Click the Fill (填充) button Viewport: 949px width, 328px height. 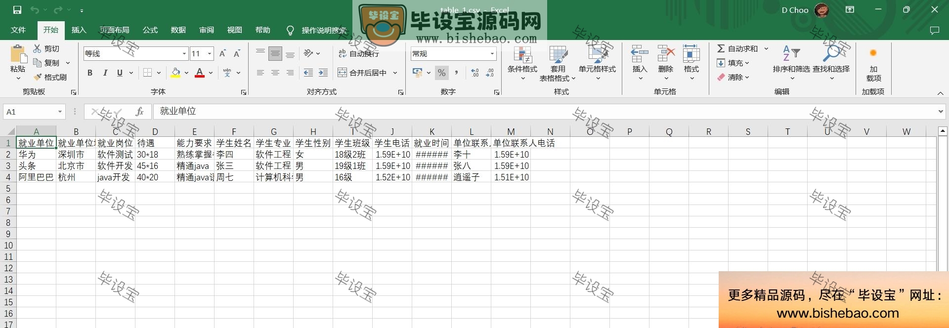coord(733,63)
